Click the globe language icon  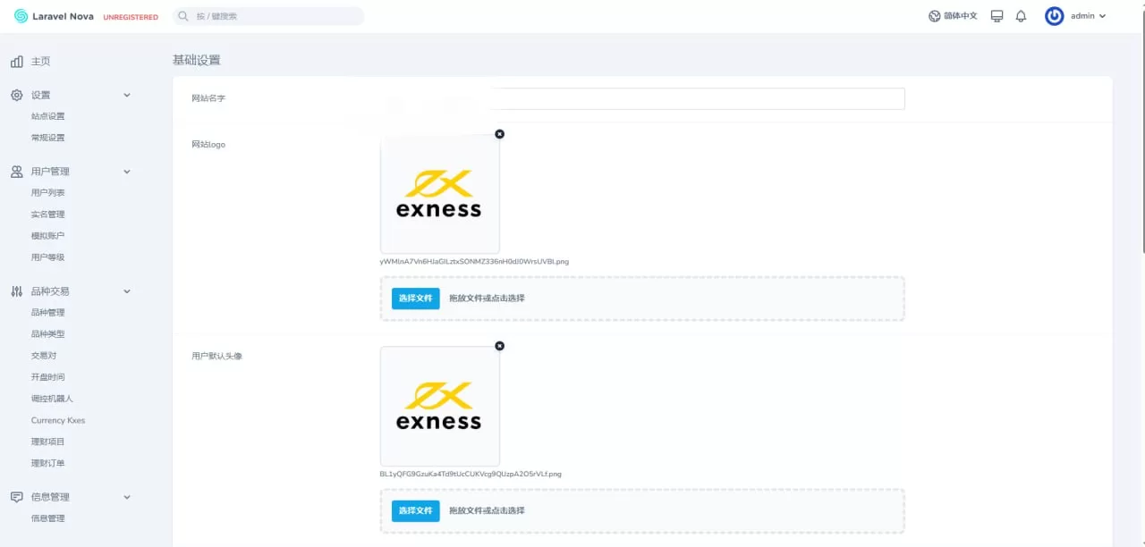[x=935, y=16]
